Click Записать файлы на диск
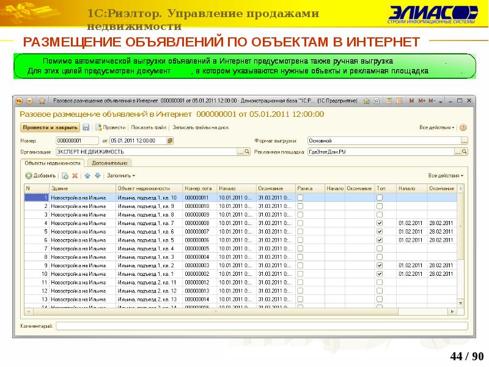This screenshot has width=489, height=367. pyautogui.click(x=200, y=127)
